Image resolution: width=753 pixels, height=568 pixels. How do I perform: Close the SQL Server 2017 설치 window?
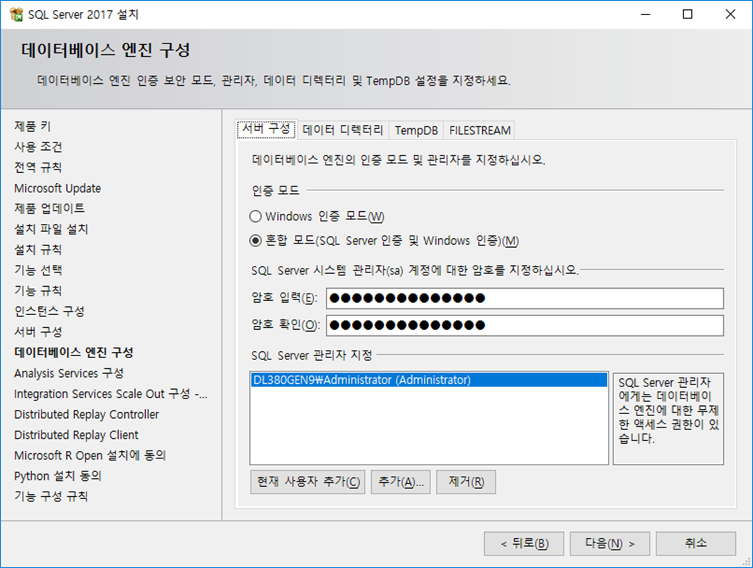(730, 14)
